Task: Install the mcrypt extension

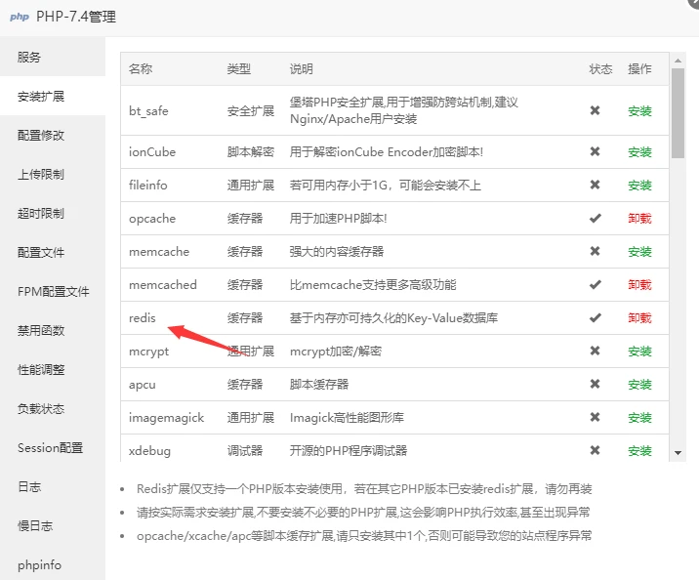Action: 639,352
